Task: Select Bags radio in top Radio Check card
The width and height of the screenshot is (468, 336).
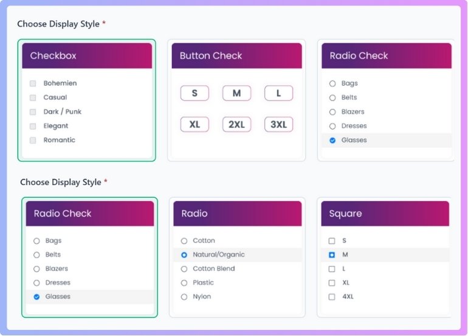Action: (332, 83)
